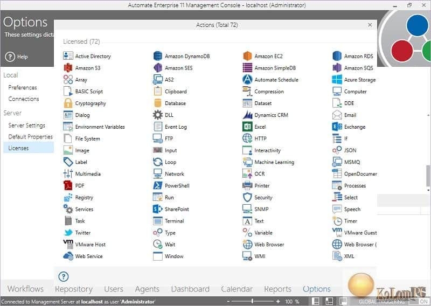Viewport: 431px width, 306px height.
Task: Click the Exchange action icon
Action: [x=337, y=127]
